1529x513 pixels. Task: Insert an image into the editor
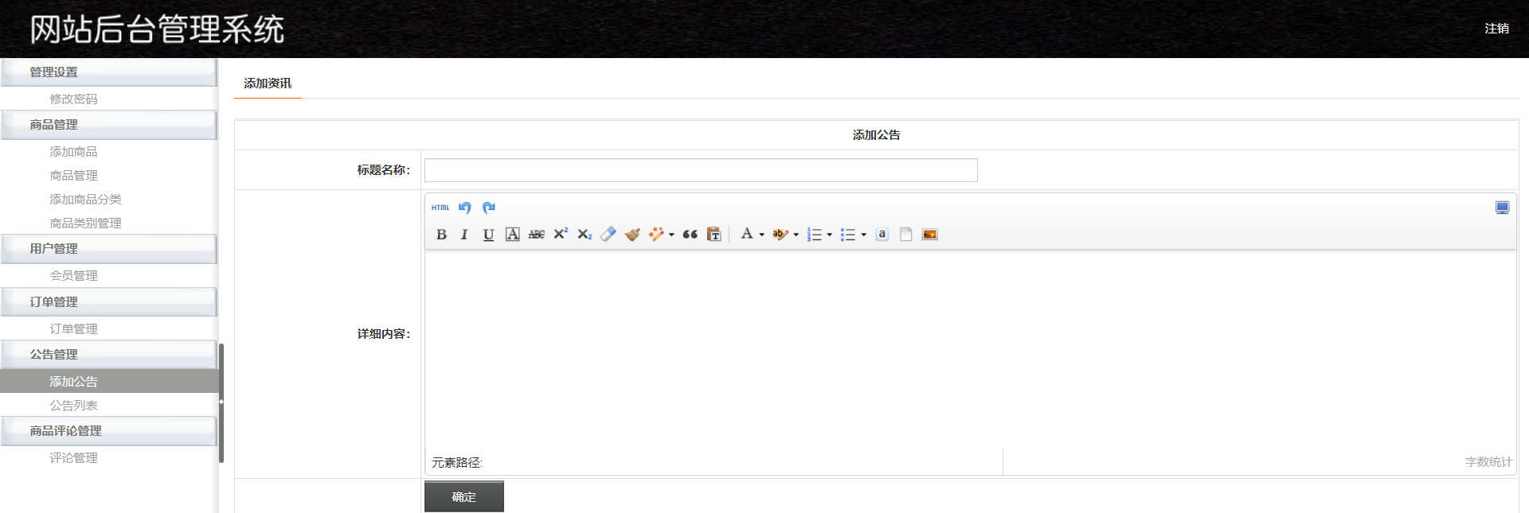pos(930,235)
